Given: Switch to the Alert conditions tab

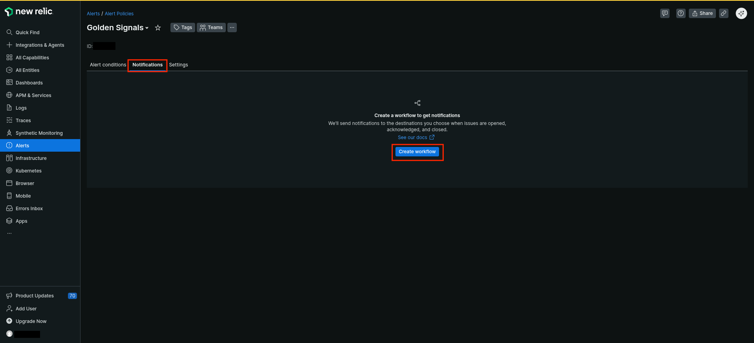Looking at the screenshot, I should point(108,65).
